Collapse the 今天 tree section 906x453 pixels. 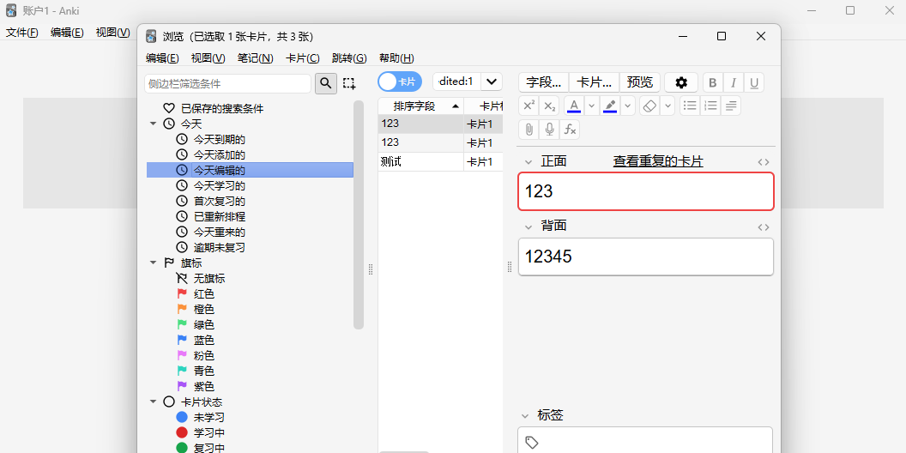(153, 124)
